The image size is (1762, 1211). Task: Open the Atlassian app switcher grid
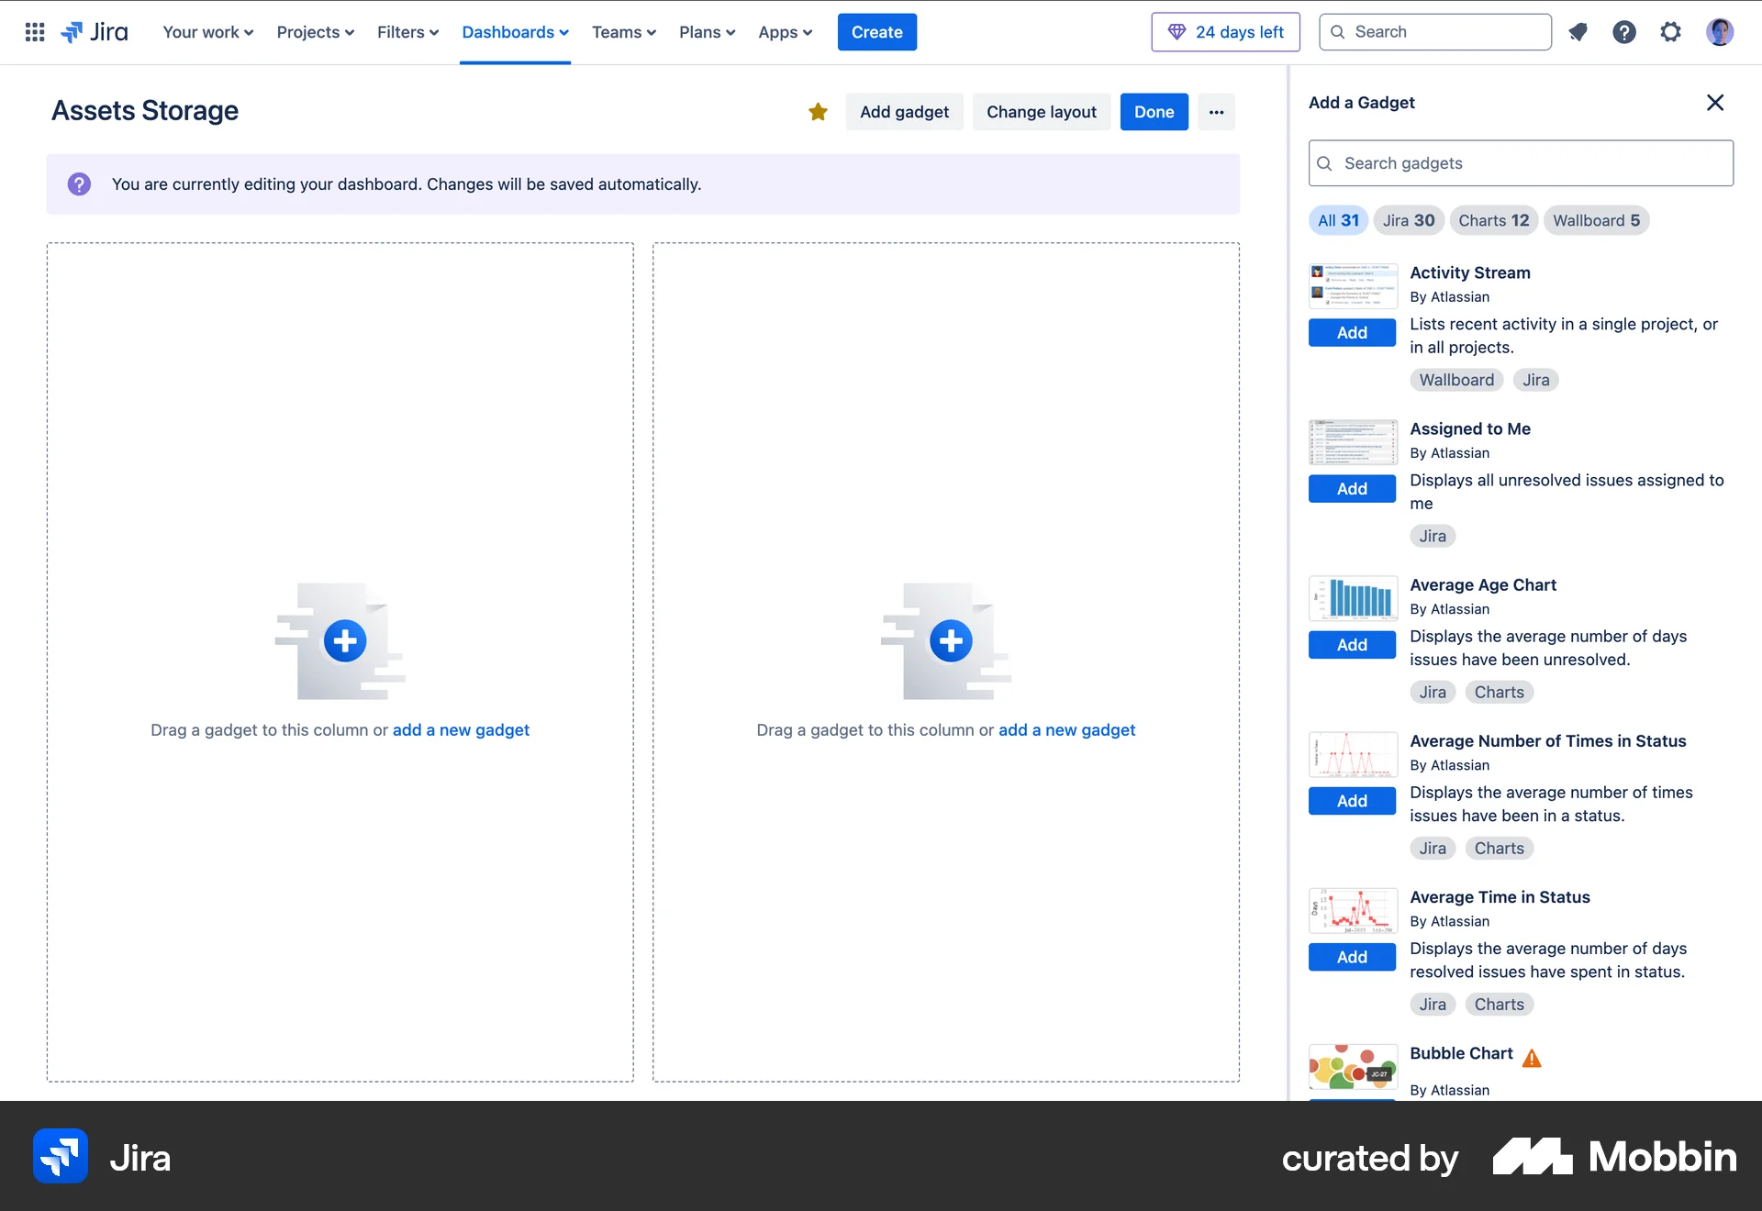click(x=34, y=31)
